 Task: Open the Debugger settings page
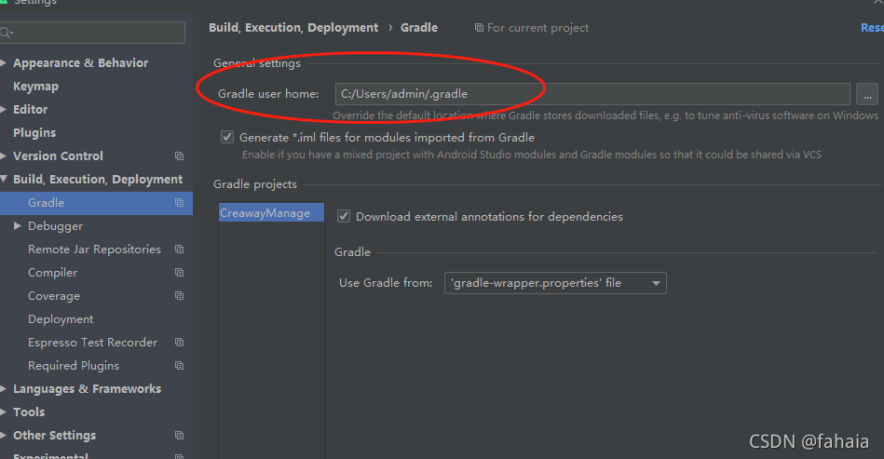pos(55,226)
